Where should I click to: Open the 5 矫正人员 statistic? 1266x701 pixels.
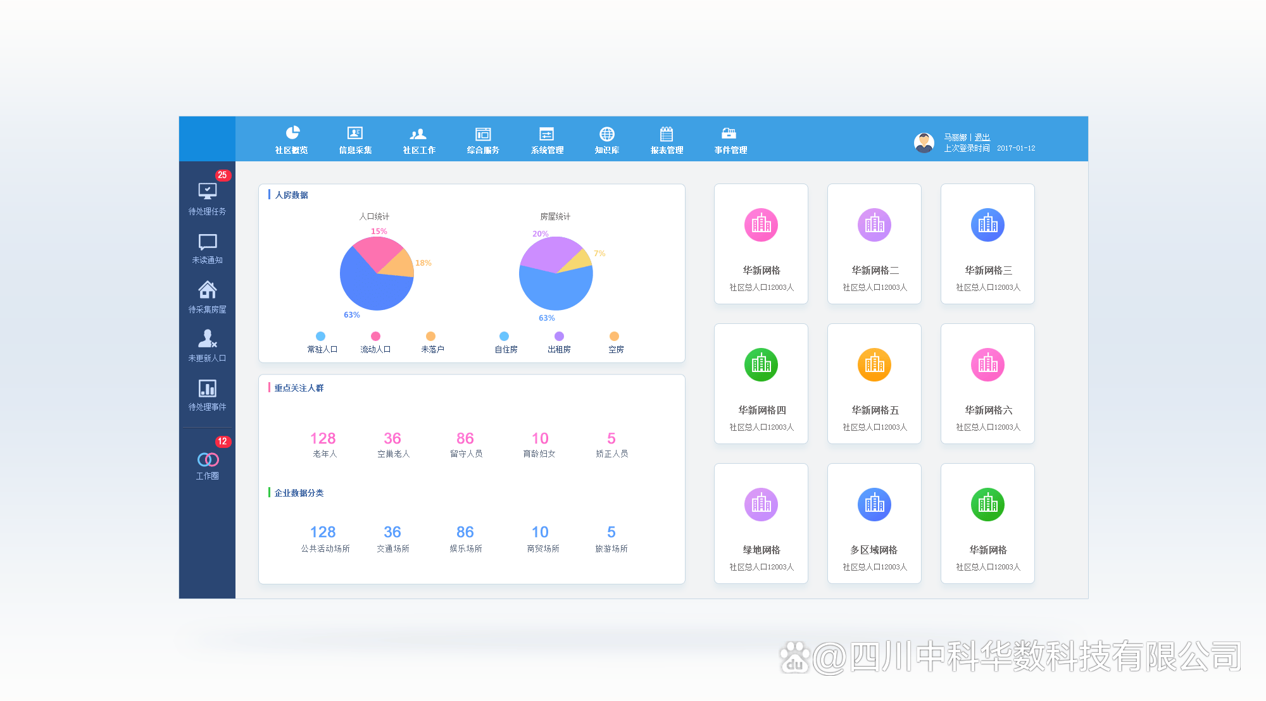611,445
